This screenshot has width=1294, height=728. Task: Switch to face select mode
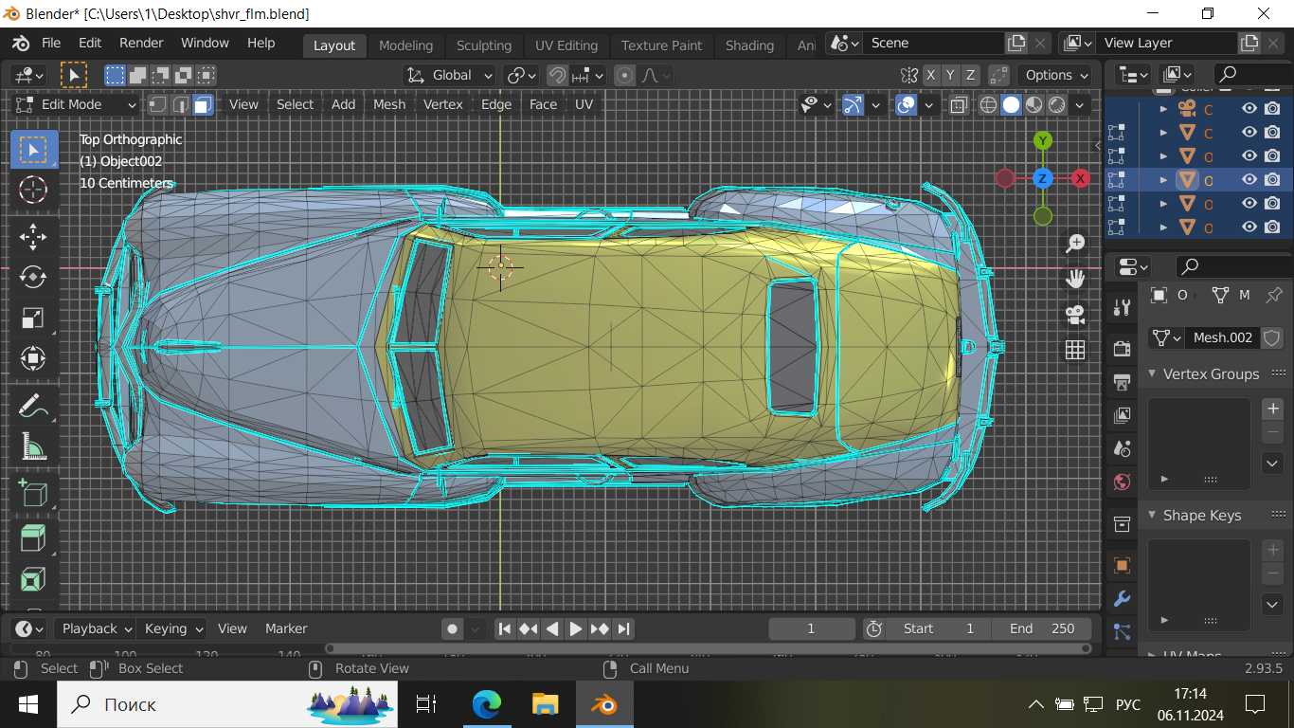[x=203, y=104]
